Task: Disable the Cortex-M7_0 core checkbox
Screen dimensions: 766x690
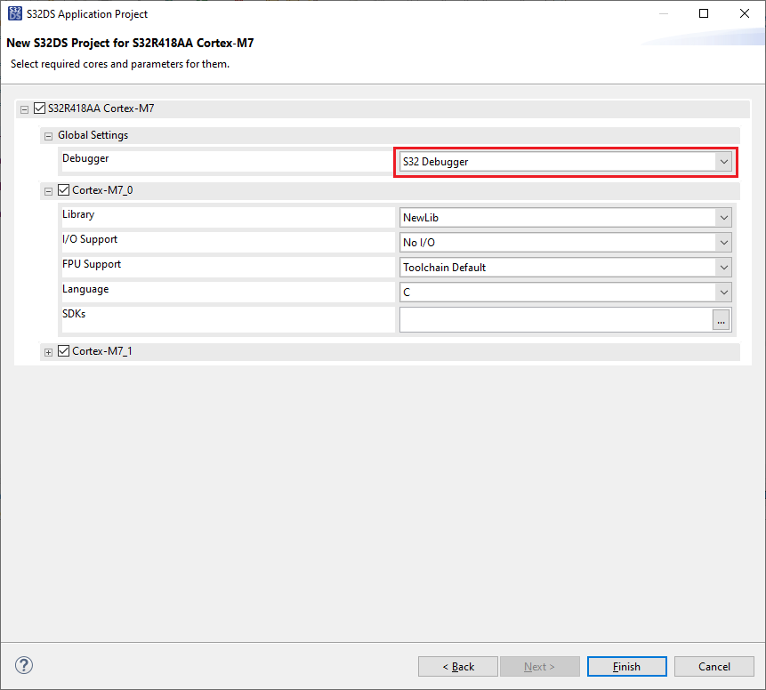Action: [x=63, y=189]
